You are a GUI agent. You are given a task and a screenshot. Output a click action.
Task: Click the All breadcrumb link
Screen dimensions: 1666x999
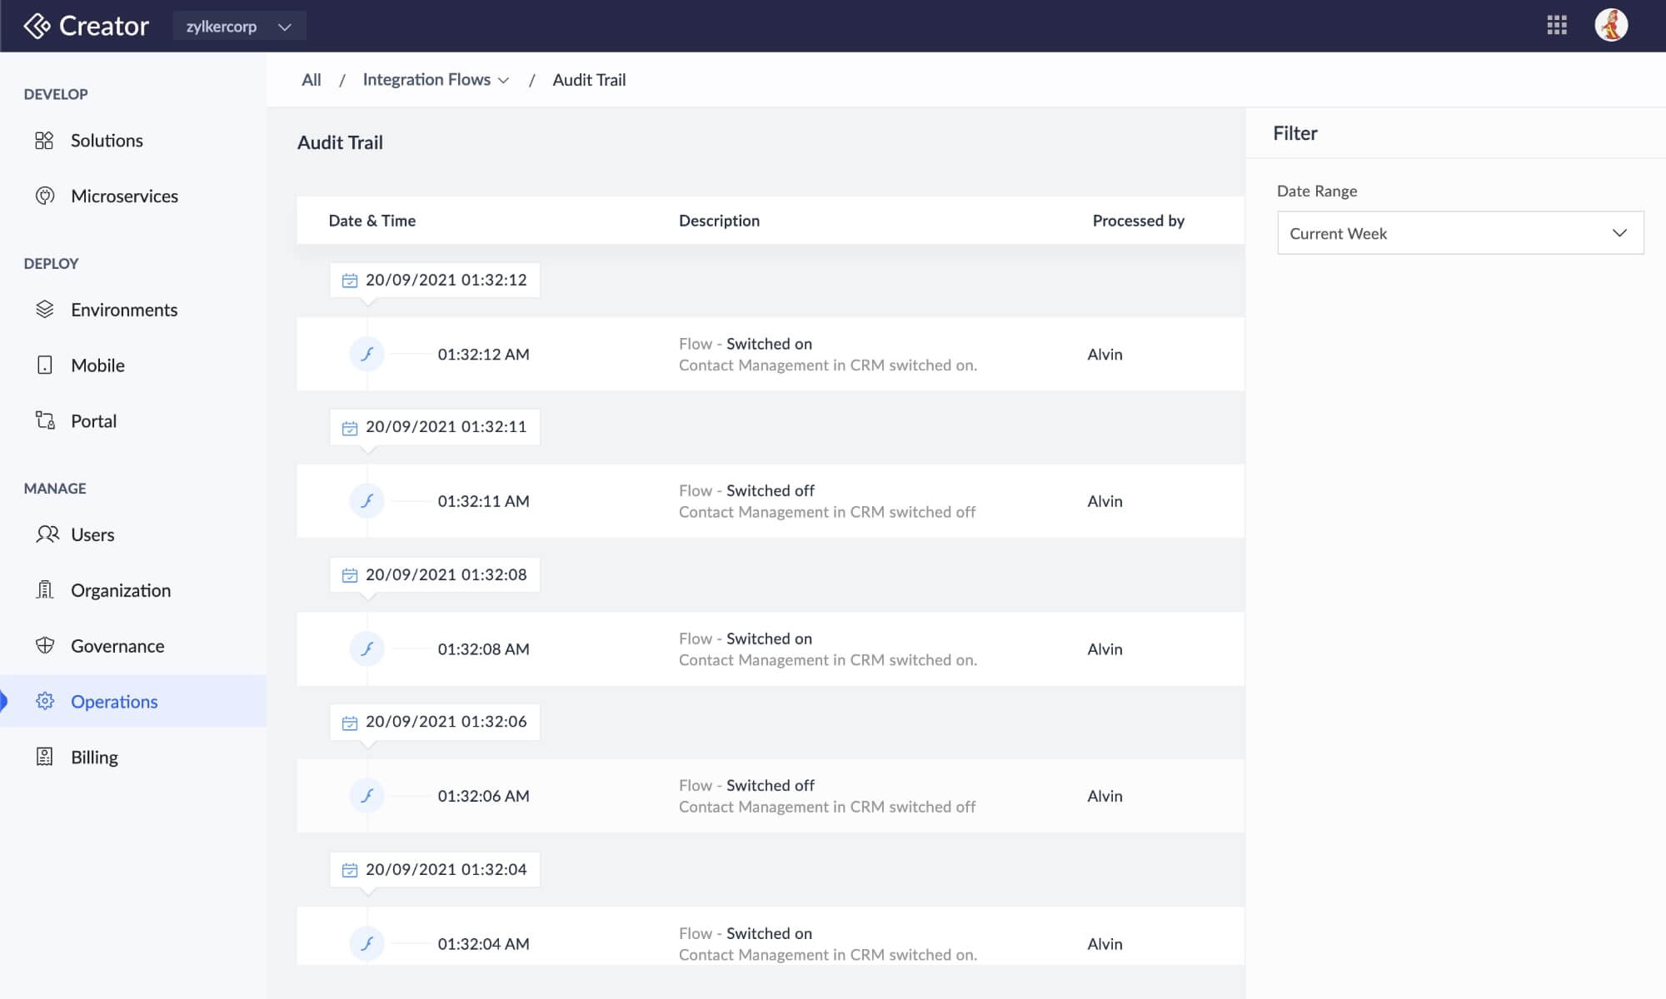(311, 80)
